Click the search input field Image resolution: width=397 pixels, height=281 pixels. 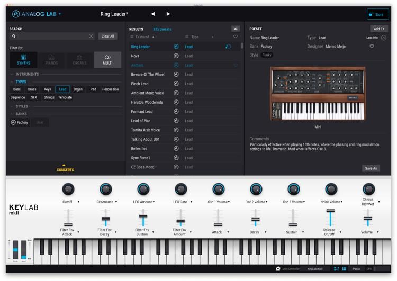point(52,36)
